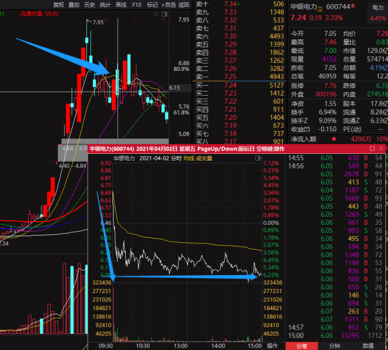This screenshot has height=350, width=388.
Task: Open the 操作 menu below intraday chart
Action: pyautogui.click(x=272, y=346)
